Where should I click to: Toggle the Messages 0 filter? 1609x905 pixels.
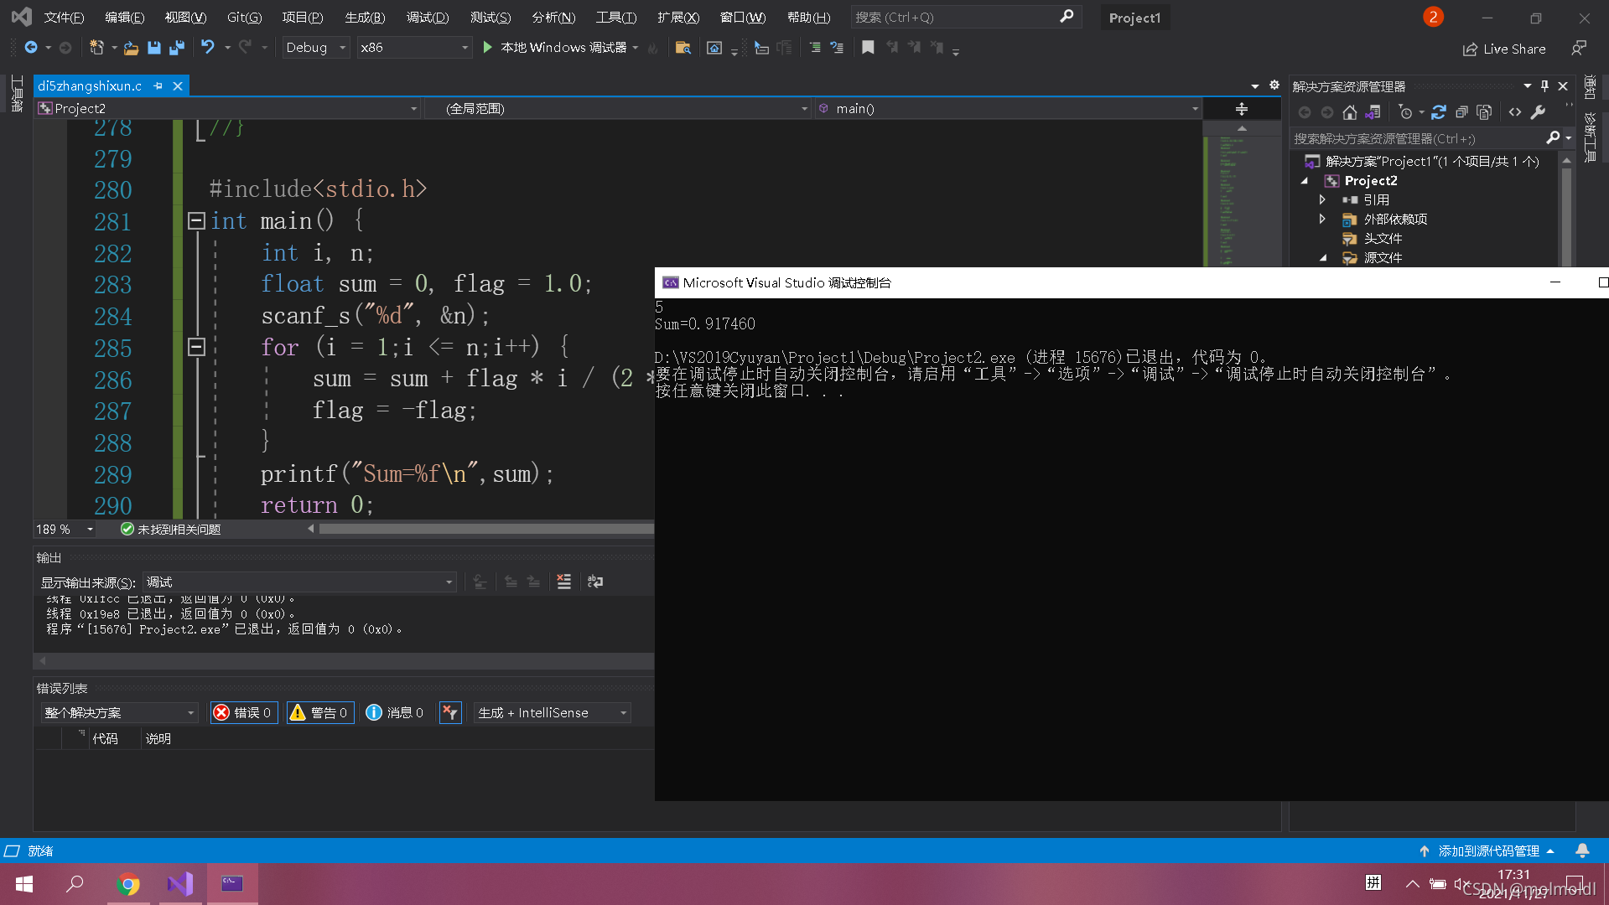click(394, 712)
